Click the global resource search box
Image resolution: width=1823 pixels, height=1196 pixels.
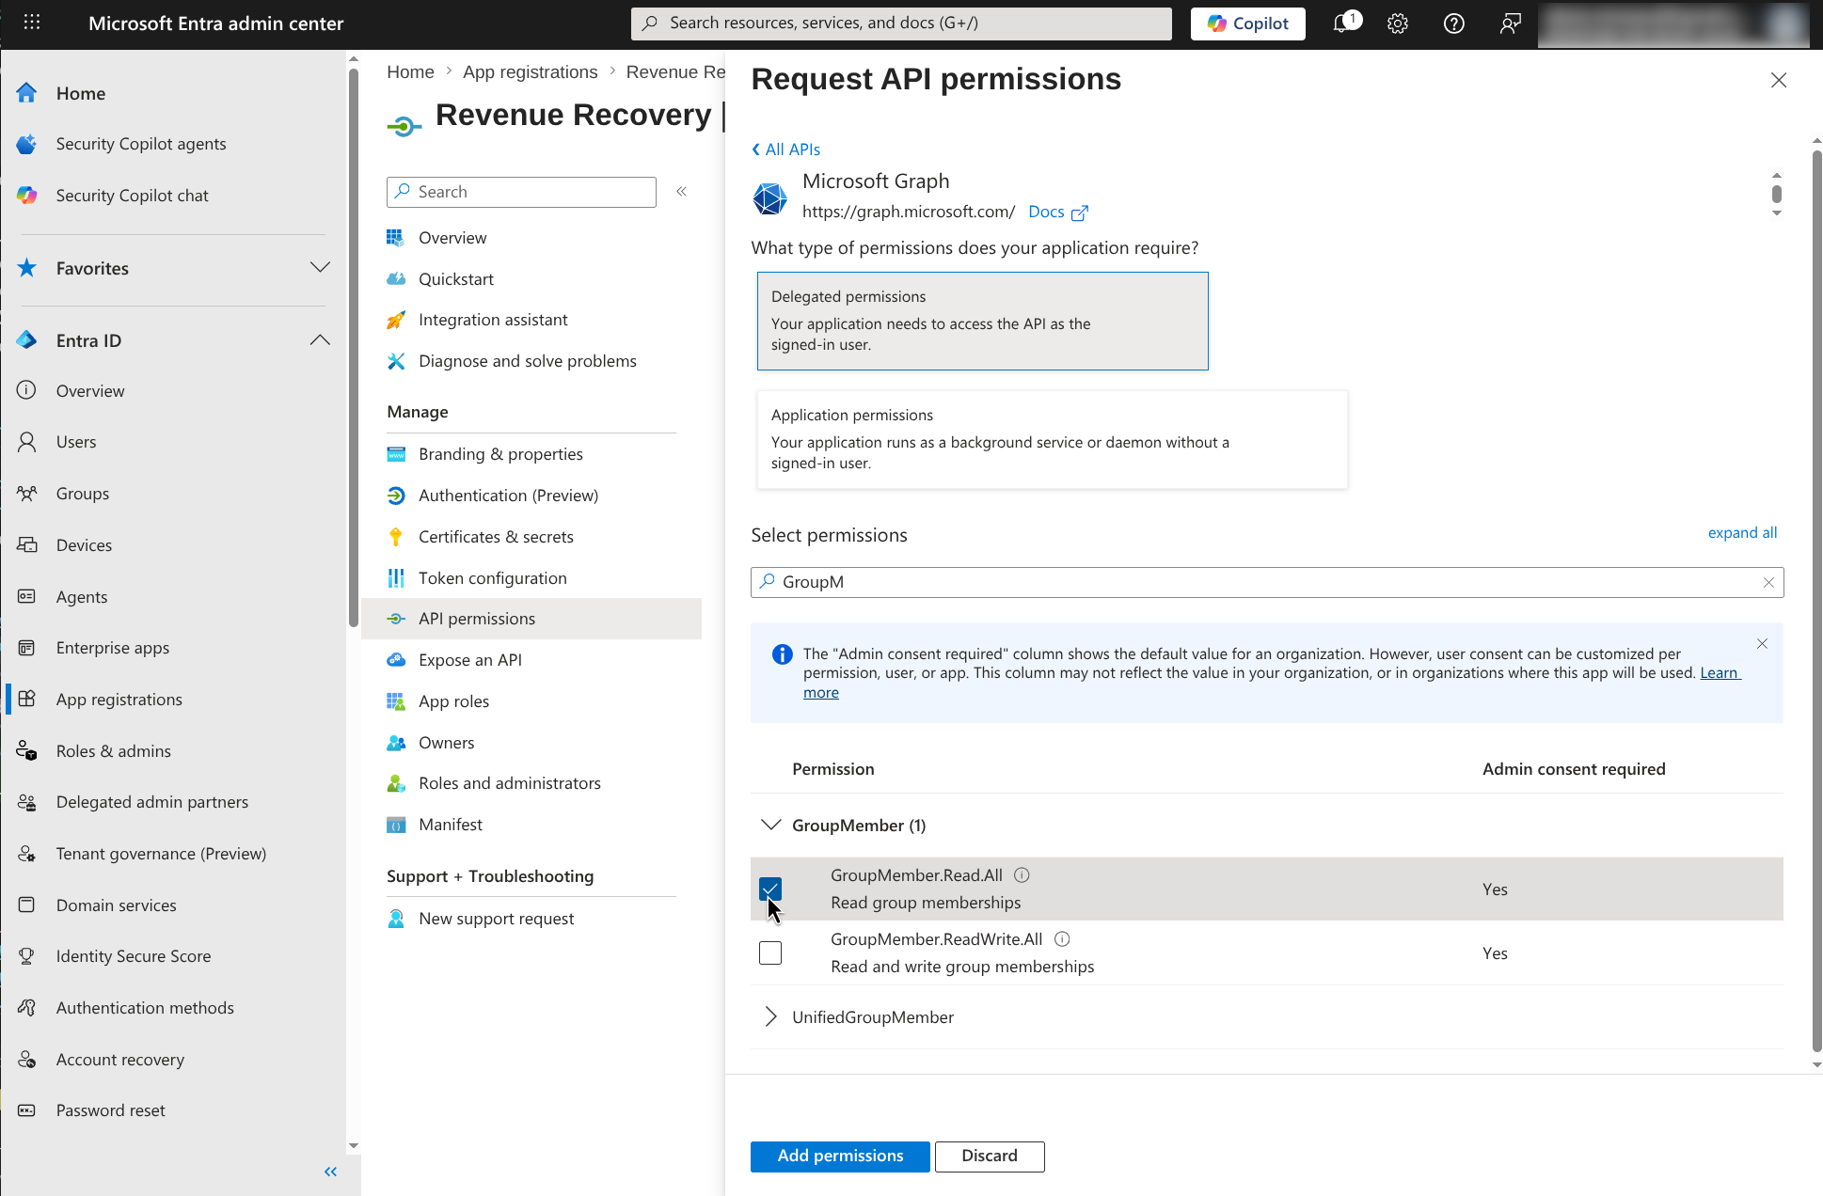(x=901, y=24)
